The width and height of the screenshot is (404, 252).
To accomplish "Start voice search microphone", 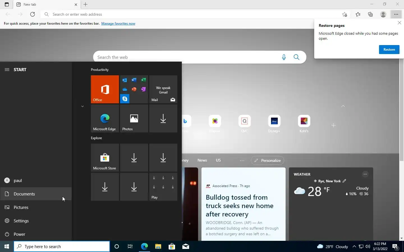I will 284,57.
